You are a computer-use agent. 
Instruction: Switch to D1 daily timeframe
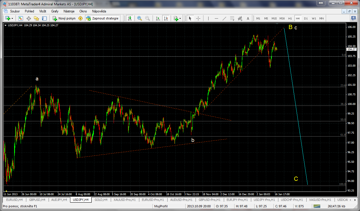click(306, 18)
